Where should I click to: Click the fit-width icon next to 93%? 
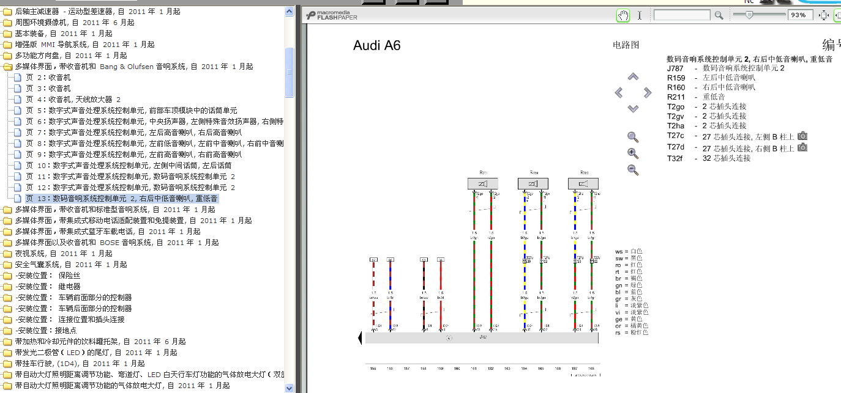tap(823, 15)
